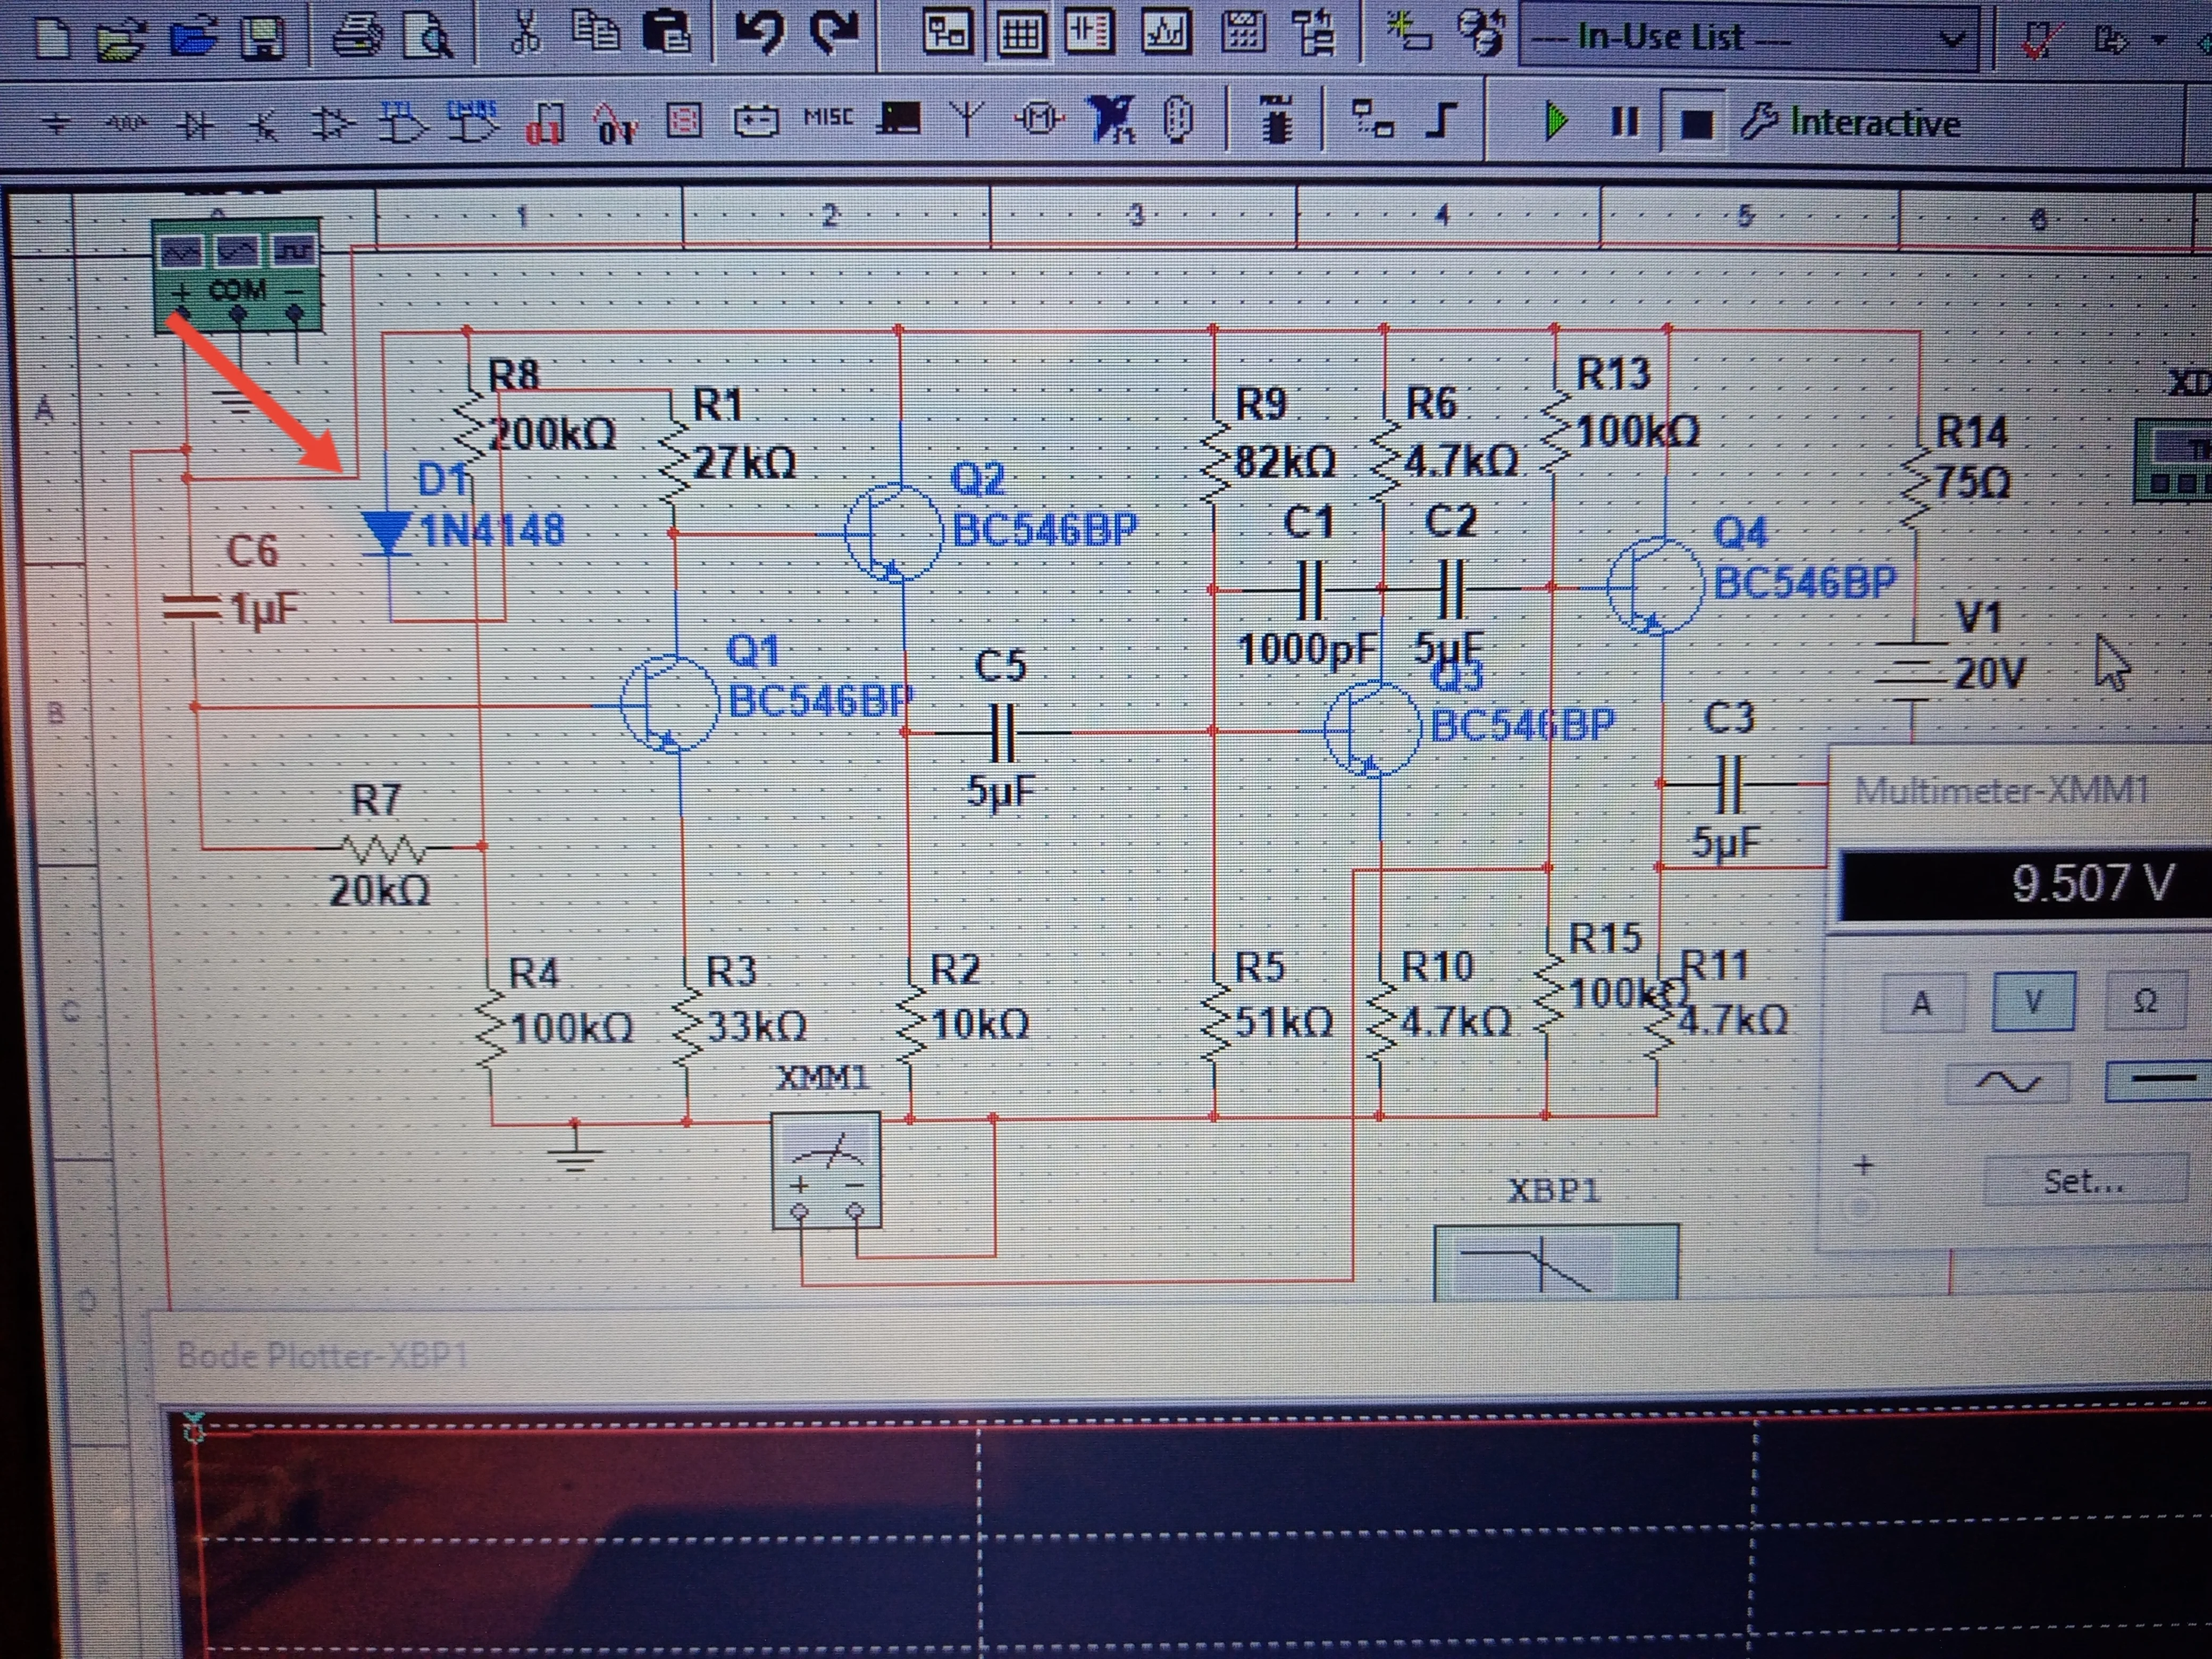Select AC sine wave measurement mode
Viewport: 2212px width, 1659px height.
2008,1082
